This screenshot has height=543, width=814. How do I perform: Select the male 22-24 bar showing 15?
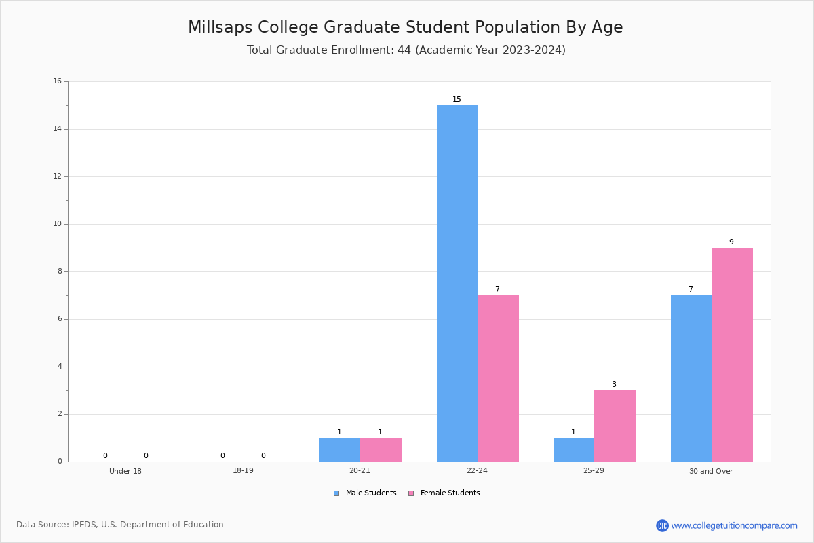click(457, 283)
